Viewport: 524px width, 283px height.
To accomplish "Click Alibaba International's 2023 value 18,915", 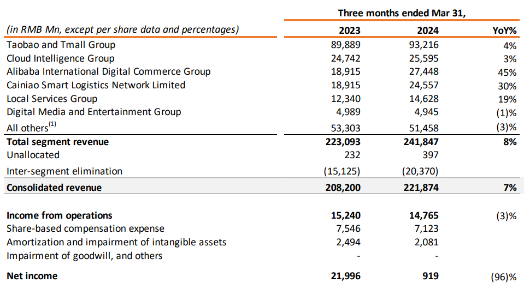I will coord(345,71).
